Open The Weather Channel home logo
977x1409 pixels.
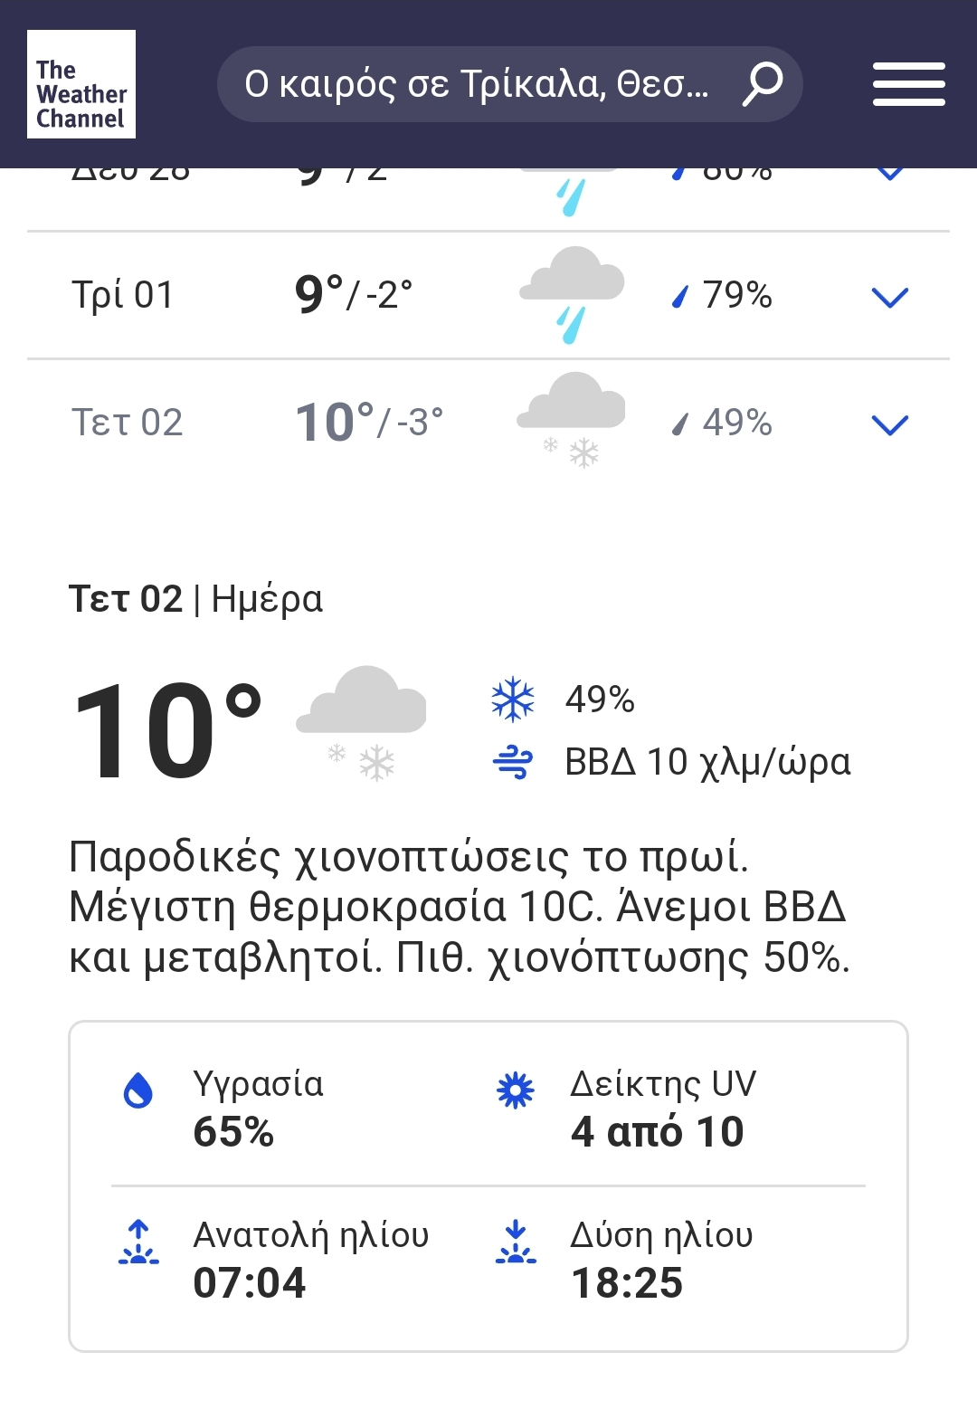(81, 84)
